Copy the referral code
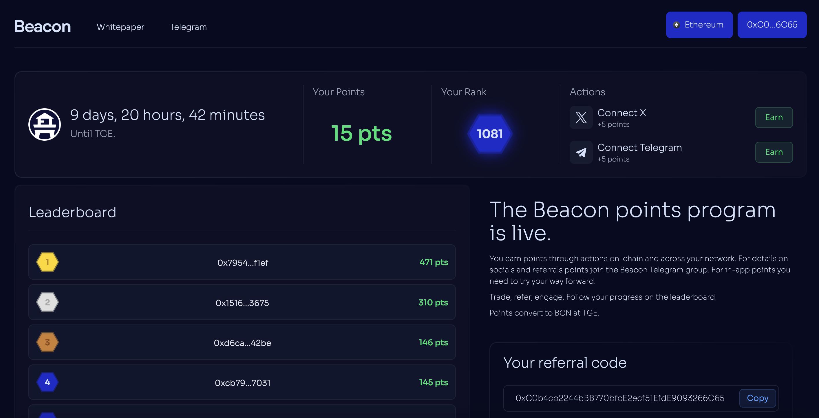 pyautogui.click(x=757, y=398)
